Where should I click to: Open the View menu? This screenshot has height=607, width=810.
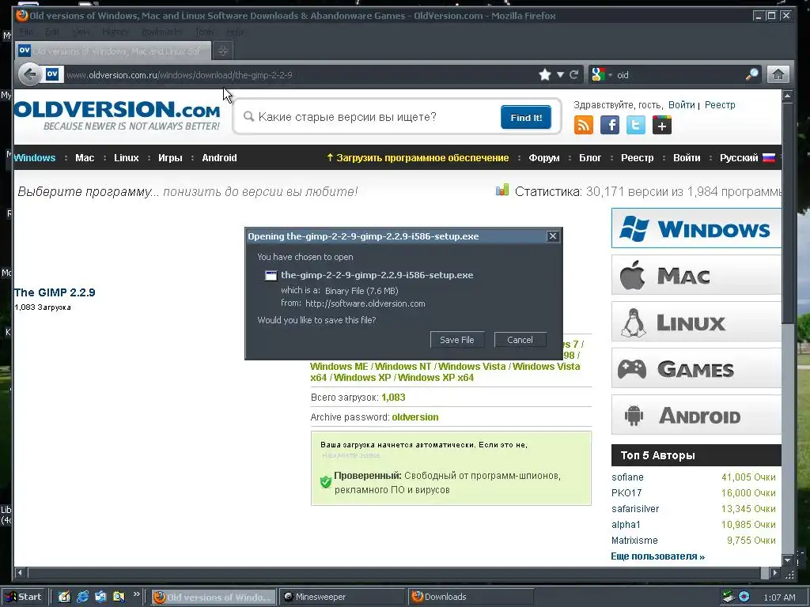pos(81,32)
